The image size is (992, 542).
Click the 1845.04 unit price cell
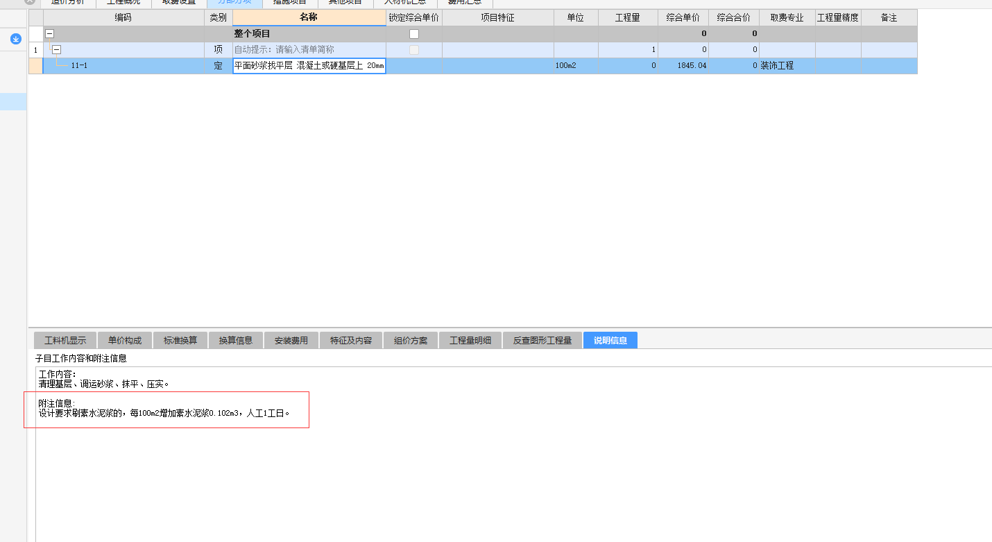pyautogui.click(x=683, y=66)
